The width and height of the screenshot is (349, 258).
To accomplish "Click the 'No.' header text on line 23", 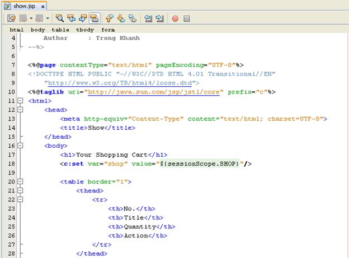I will 130,209.
